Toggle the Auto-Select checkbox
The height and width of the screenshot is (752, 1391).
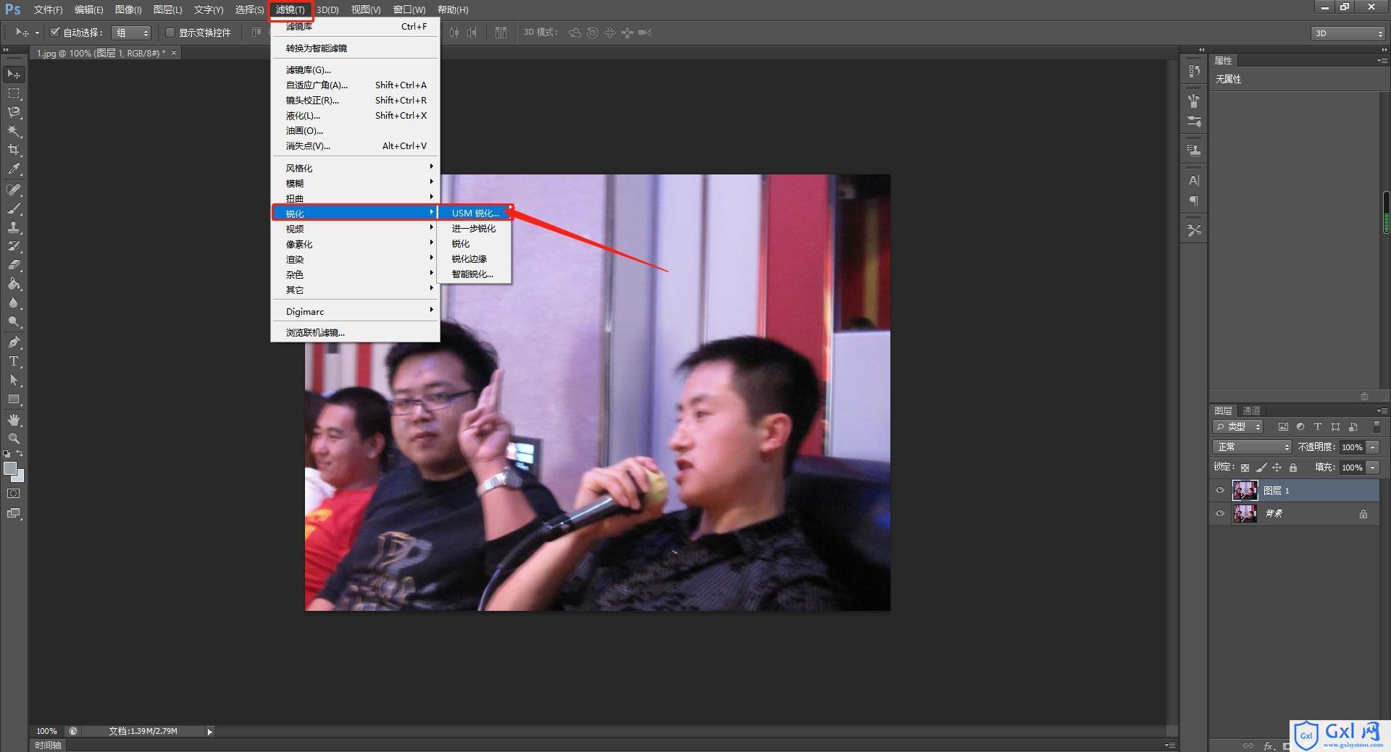(54, 33)
